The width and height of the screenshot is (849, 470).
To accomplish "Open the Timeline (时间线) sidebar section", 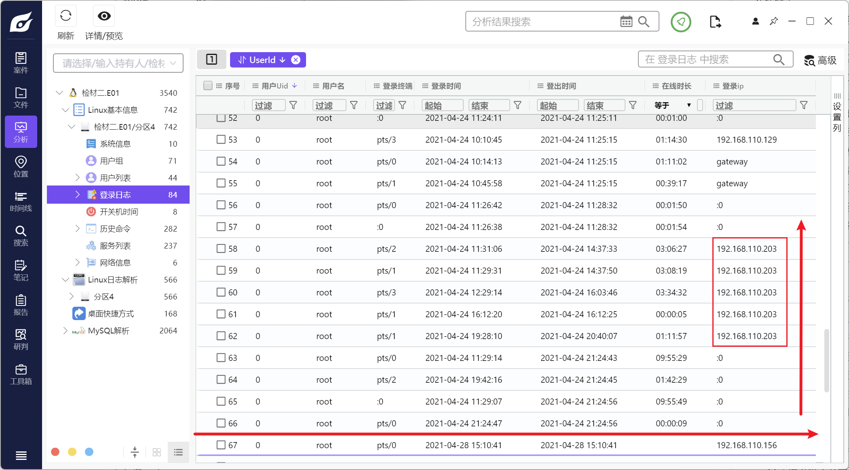I will 21,201.
